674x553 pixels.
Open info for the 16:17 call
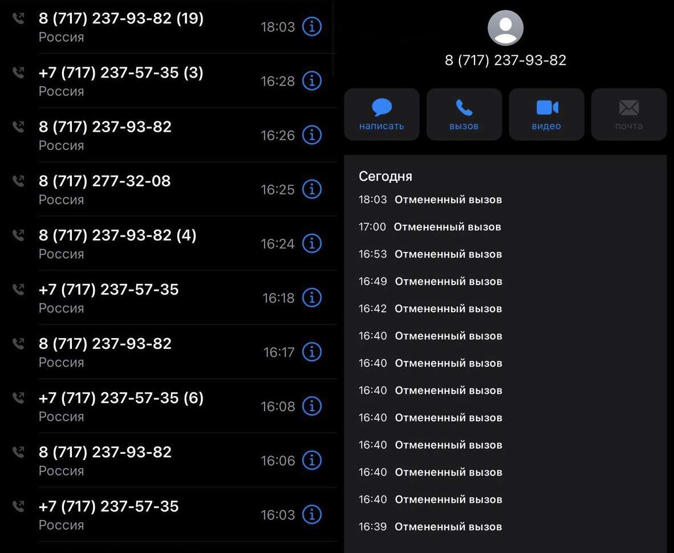(312, 352)
